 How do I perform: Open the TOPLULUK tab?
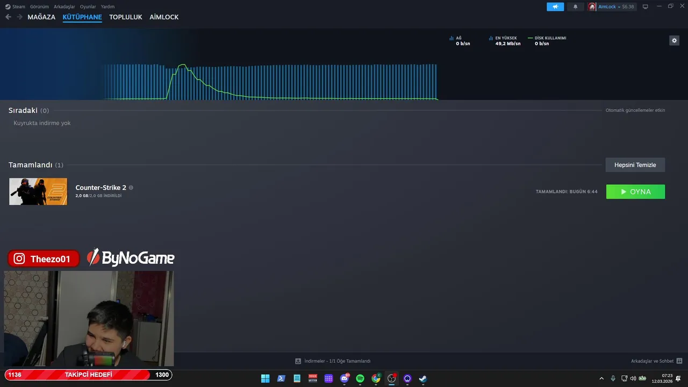point(126,17)
